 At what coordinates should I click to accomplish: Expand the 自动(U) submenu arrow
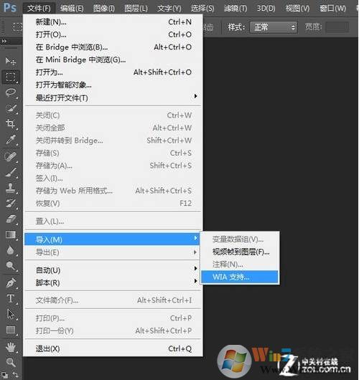click(x=195, y=268)
